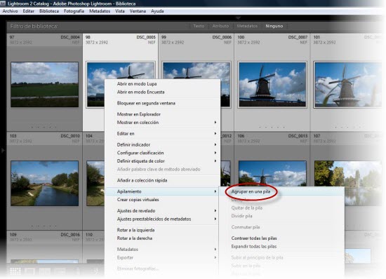
Task: Choose Abrir en modo Encuesta
Action: (x=140, y=92)
